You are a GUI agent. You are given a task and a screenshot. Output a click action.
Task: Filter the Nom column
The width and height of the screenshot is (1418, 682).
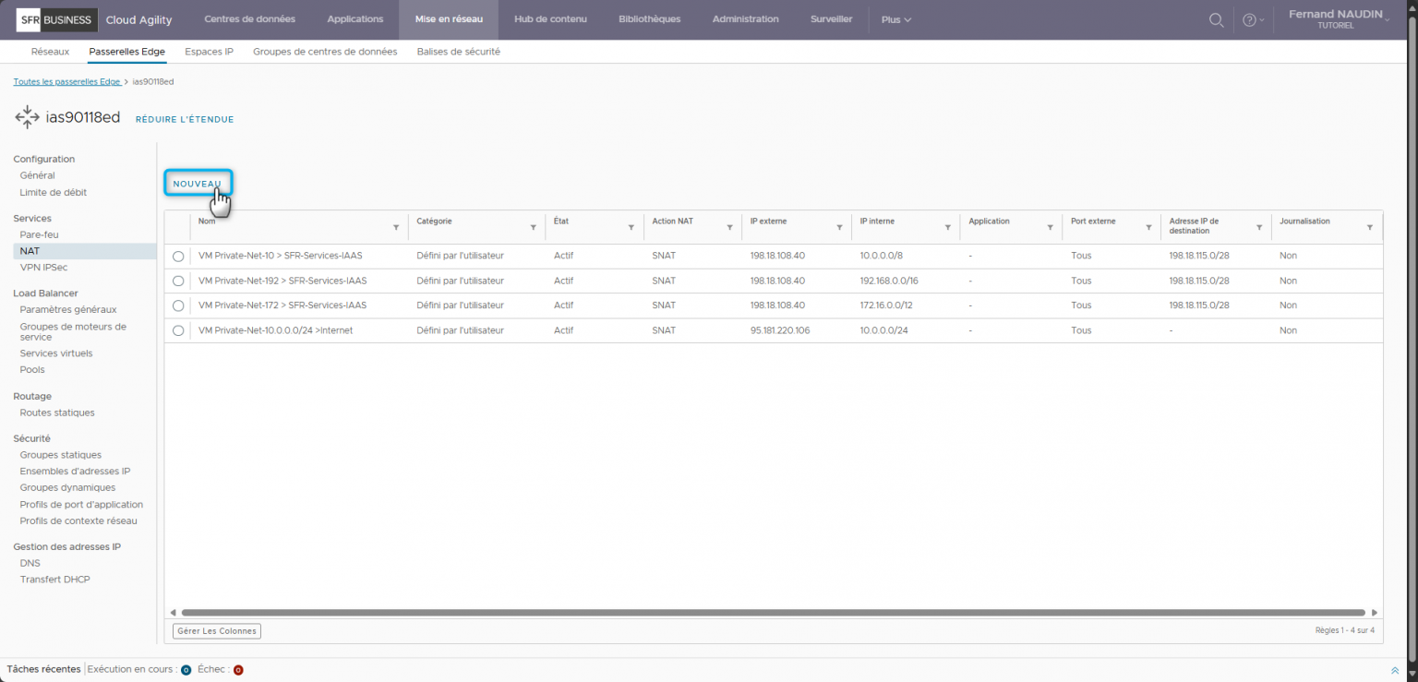click(397, 226)
